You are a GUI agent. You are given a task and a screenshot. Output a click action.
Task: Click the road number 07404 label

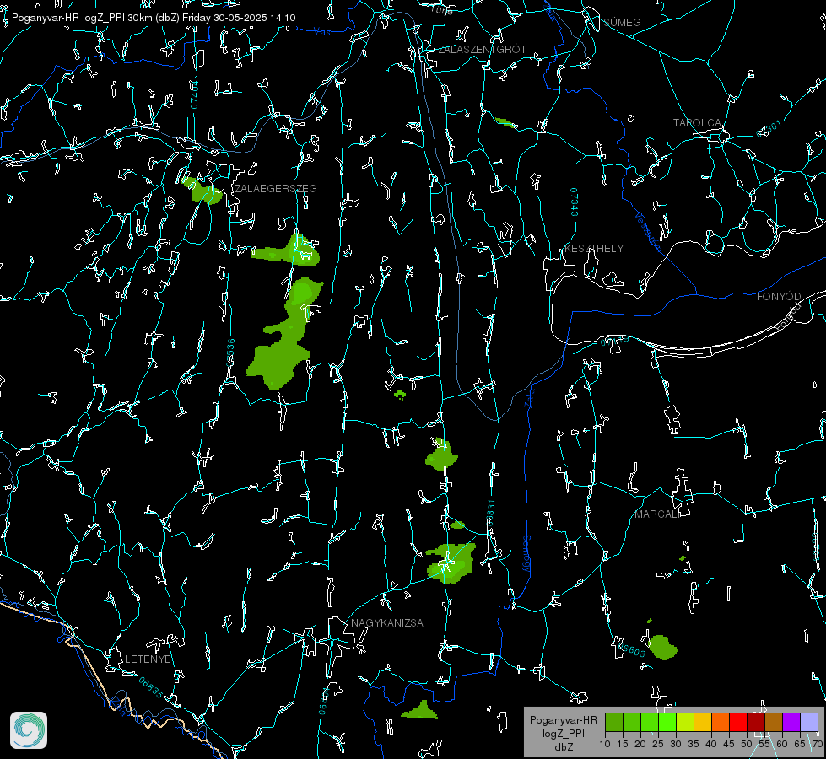tap(195, 94)
